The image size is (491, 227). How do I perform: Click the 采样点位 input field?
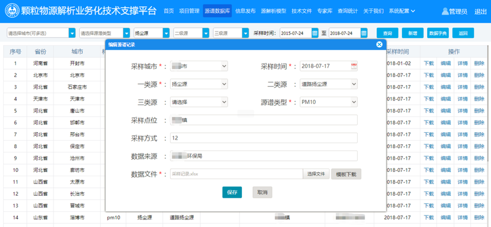264,120
